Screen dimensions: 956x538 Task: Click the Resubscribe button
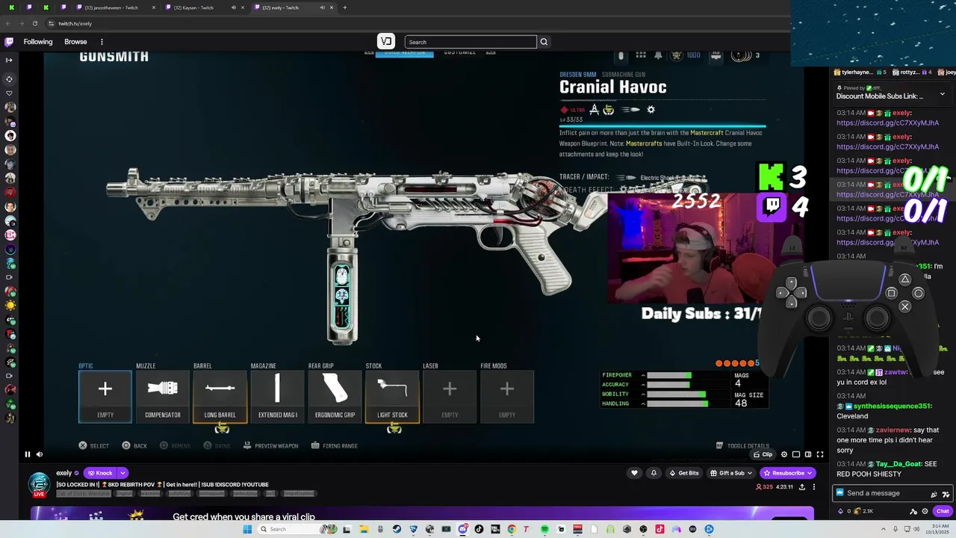coord(787,473)
